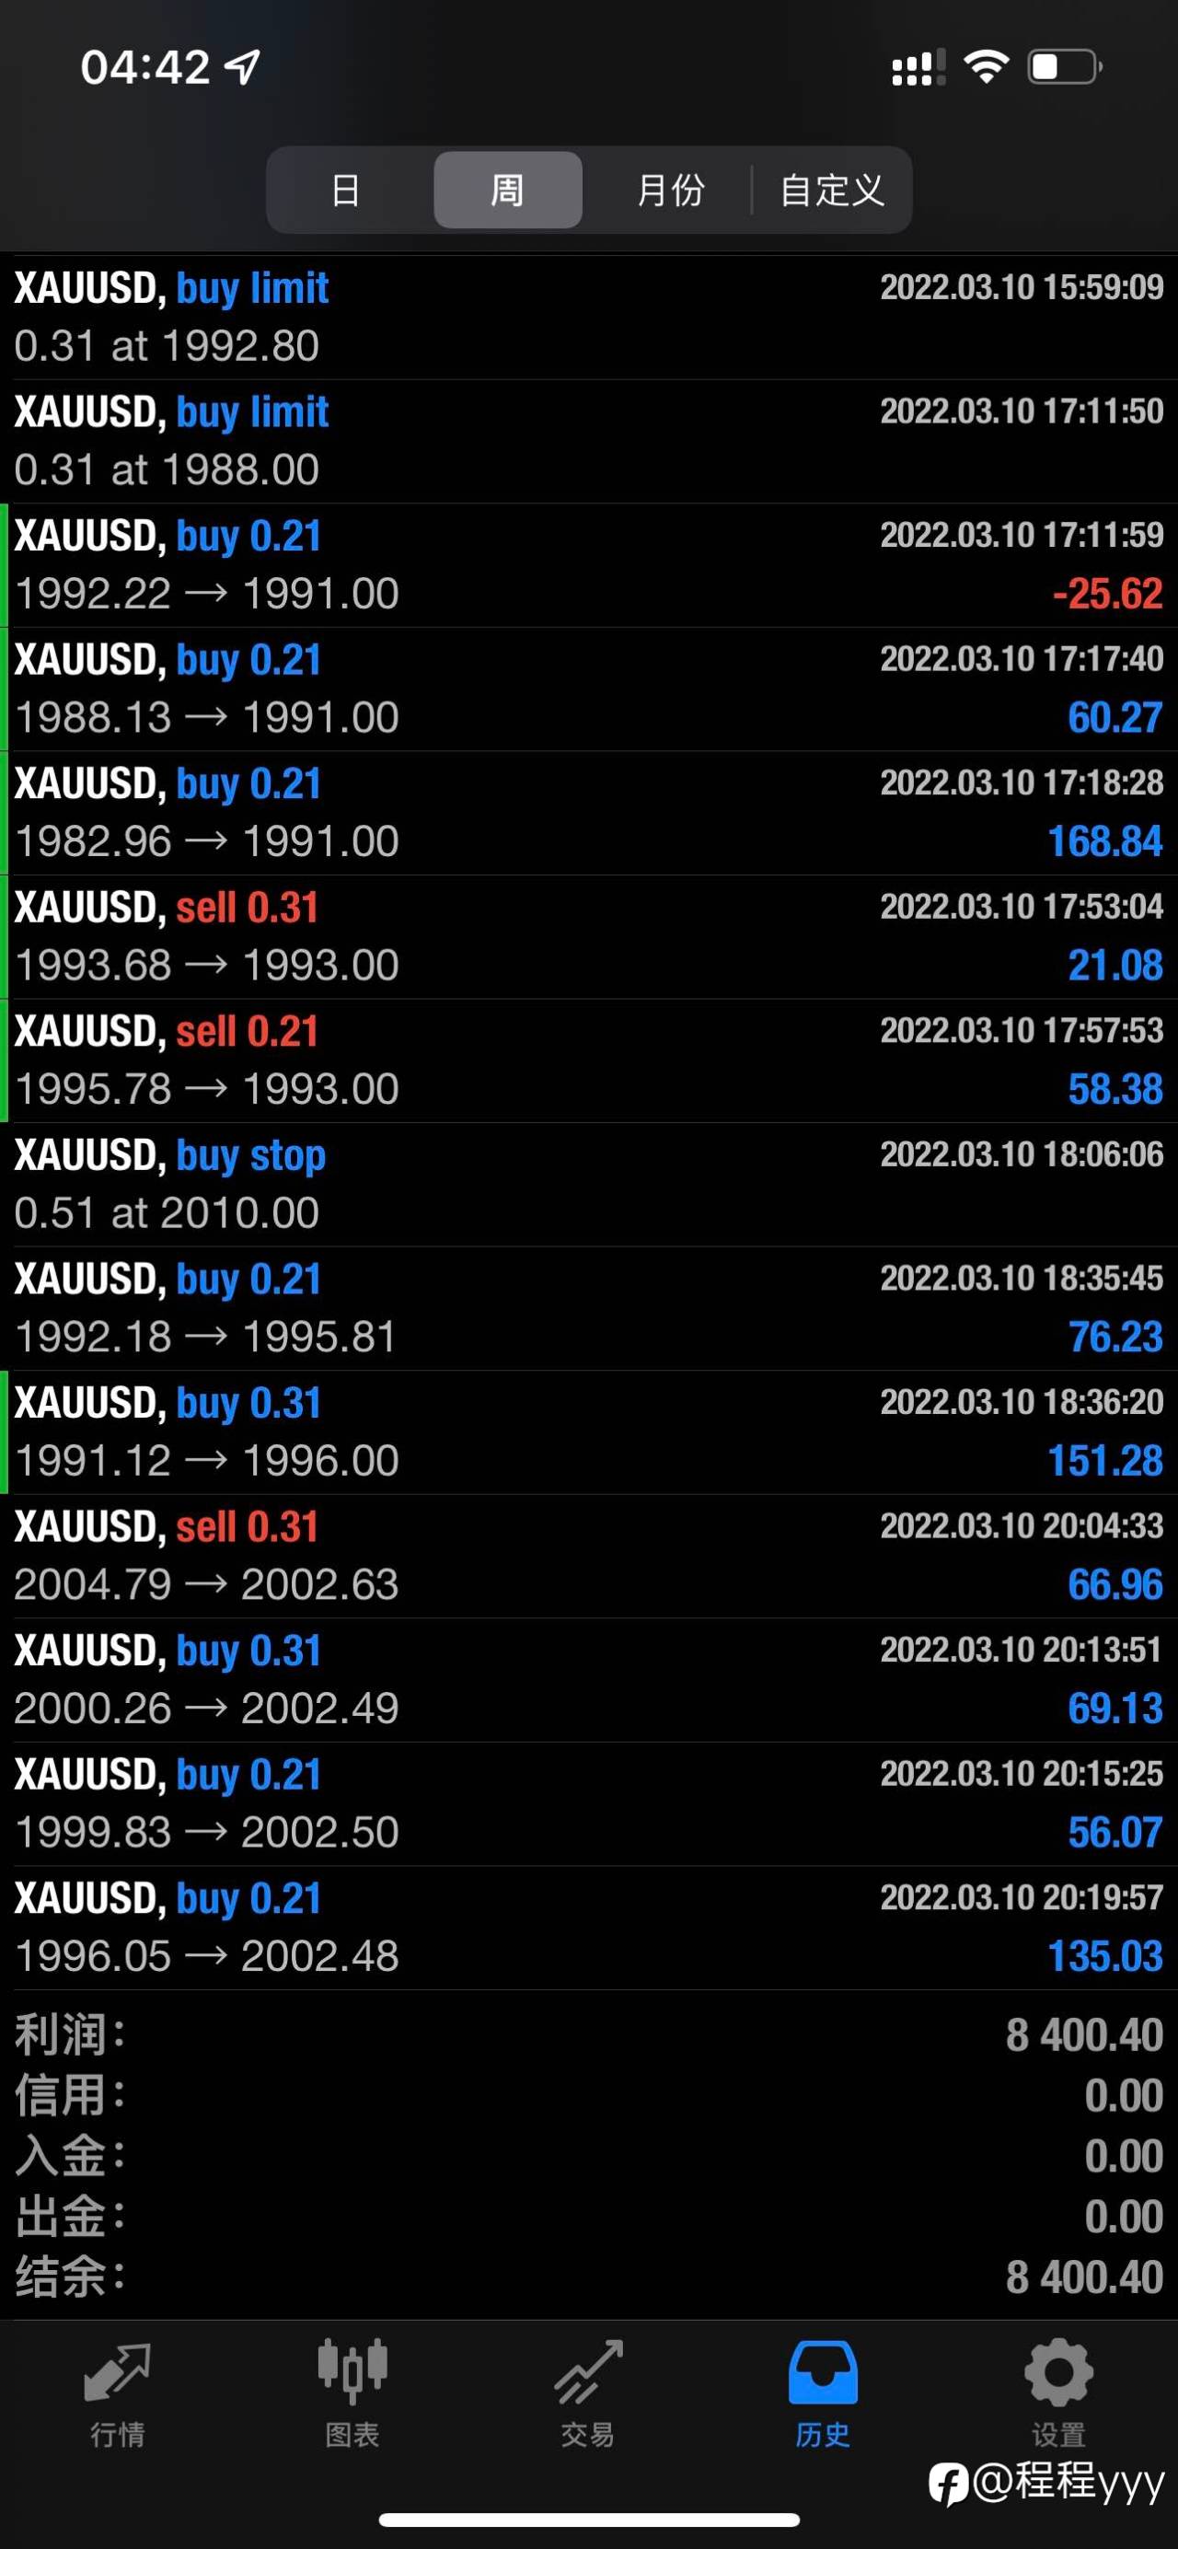
Task: Tap the 入金 deposit value 0.00
Action: (1124, 2156)
